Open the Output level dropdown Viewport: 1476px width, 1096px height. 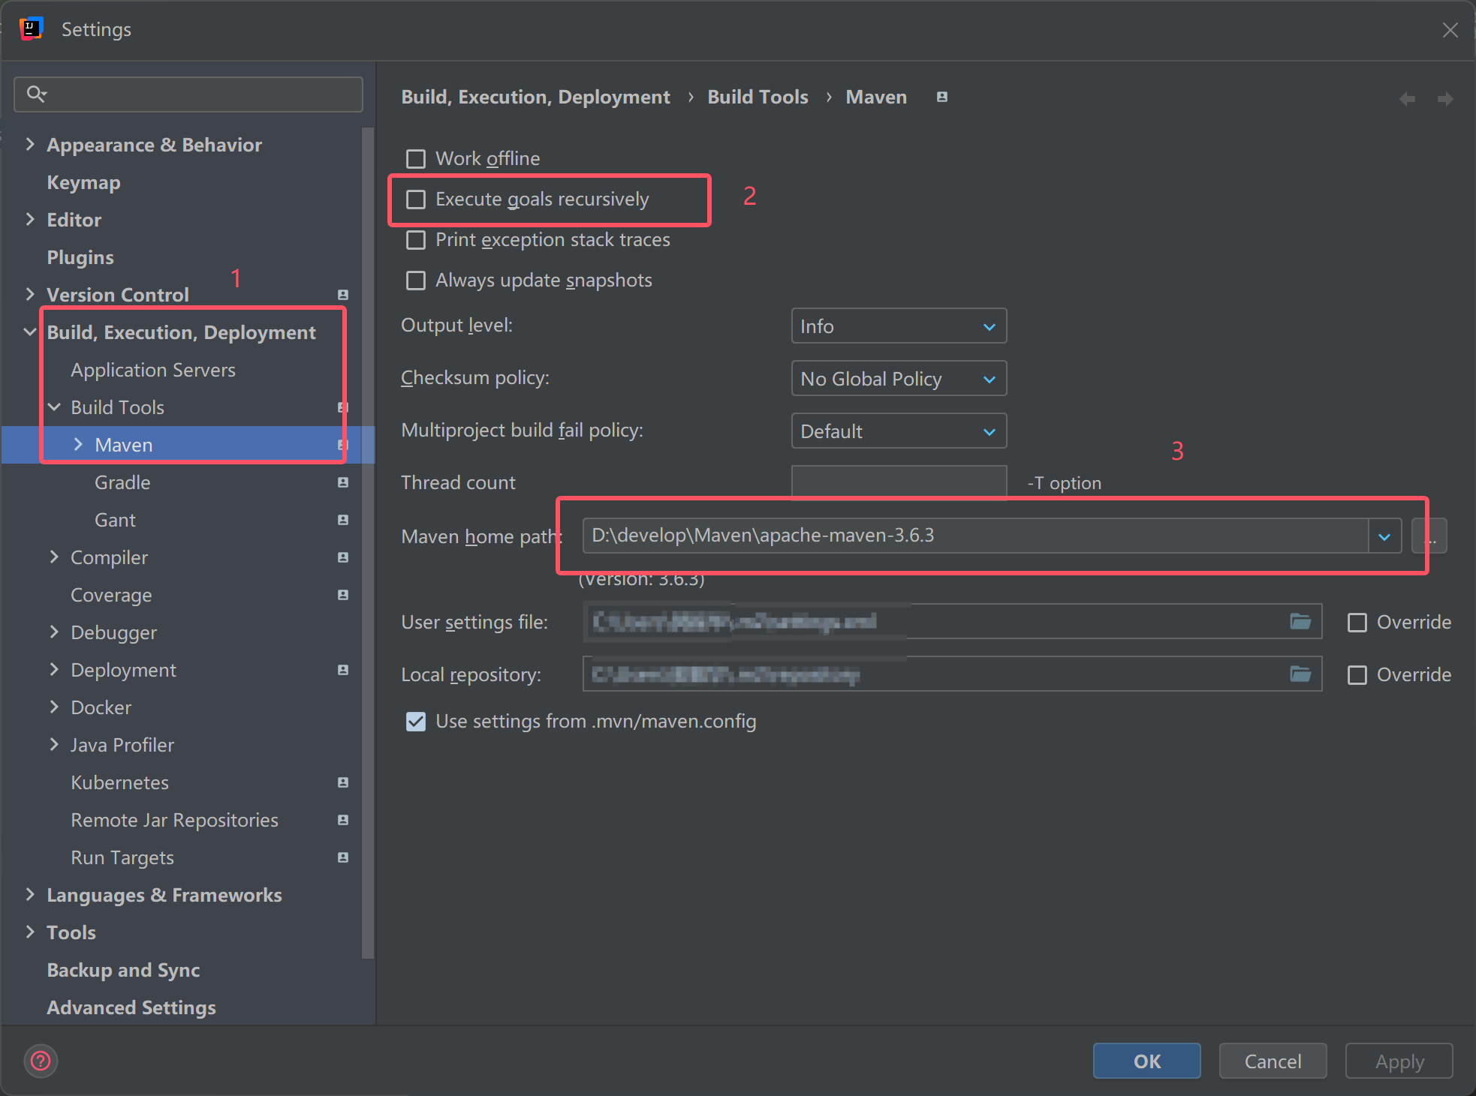pos(898,326)
